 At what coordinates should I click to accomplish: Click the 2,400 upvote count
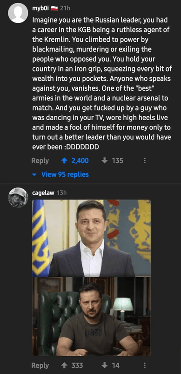pyautogui.click(x=80, y=161)
